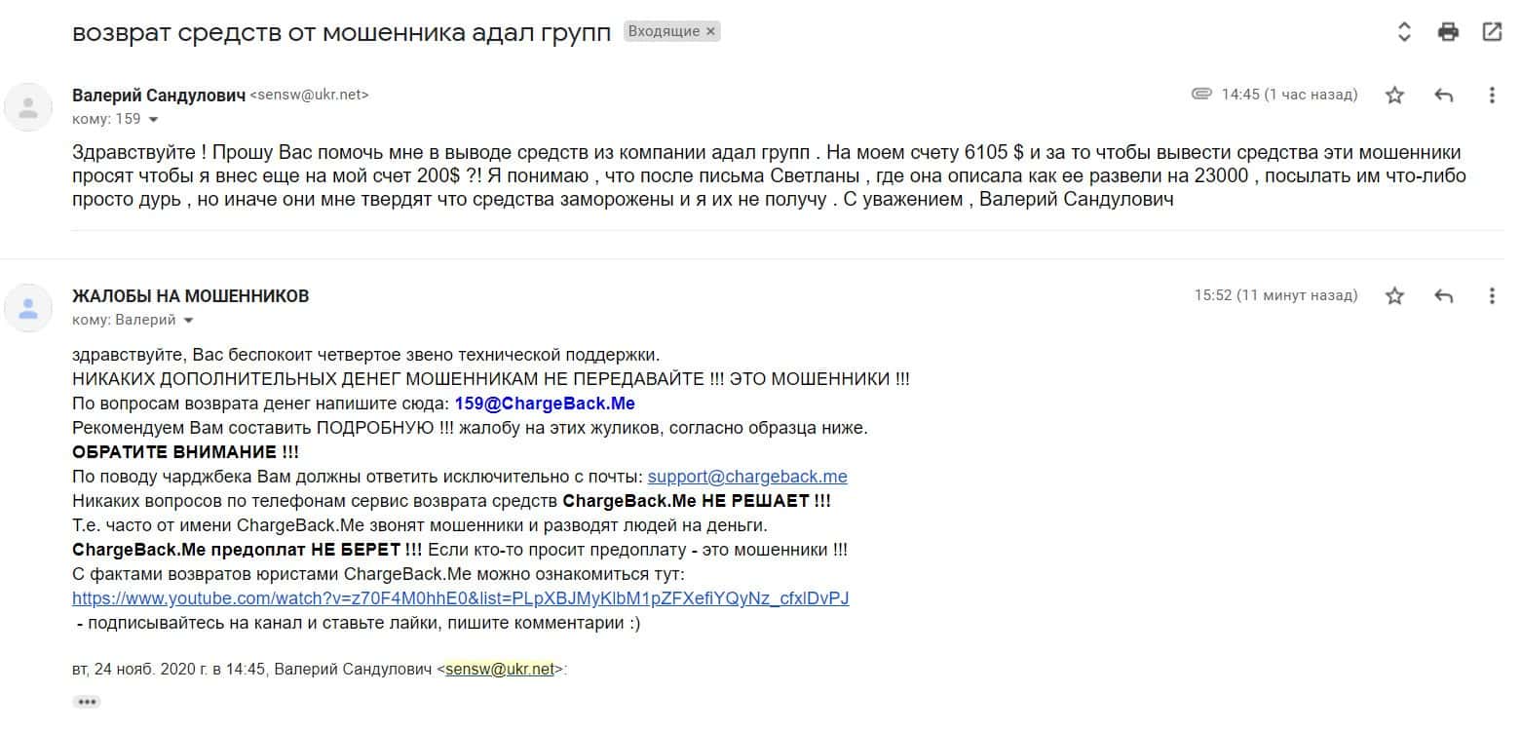1521x731 pixels.
Task: Expand or collapse all messages icon
Action: tap(1404, 32)
